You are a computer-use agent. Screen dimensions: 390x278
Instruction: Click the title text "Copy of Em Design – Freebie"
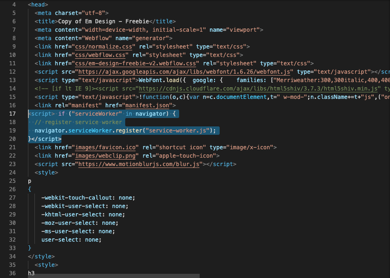click(103, 21)
